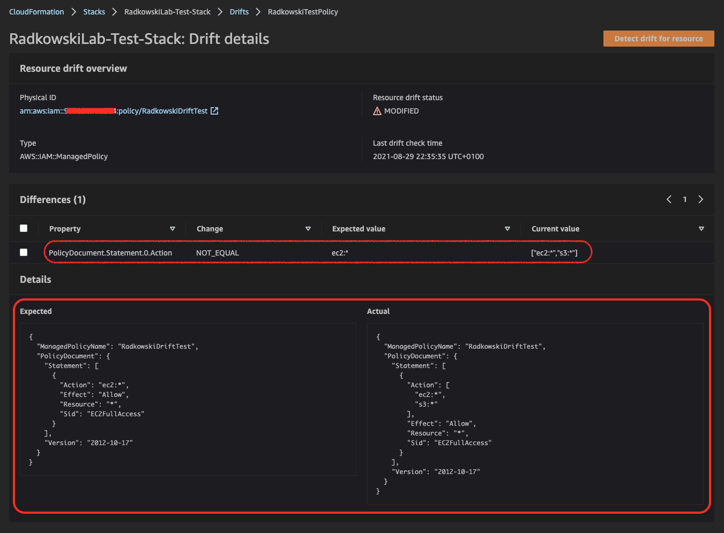Select PolicyDocument.Statement.0.Action property cell
Screen dimensions: 724x533
click(x=110, y=253)
